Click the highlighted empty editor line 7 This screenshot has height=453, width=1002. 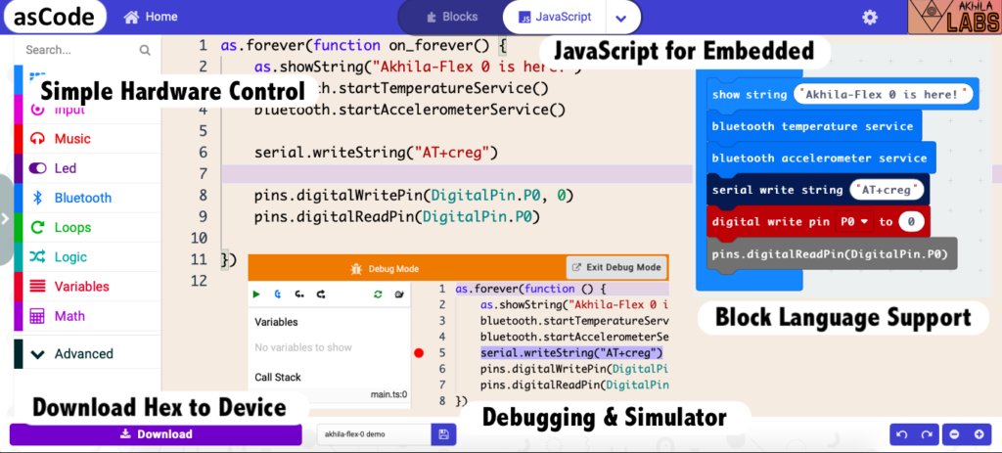coord(456,174)
